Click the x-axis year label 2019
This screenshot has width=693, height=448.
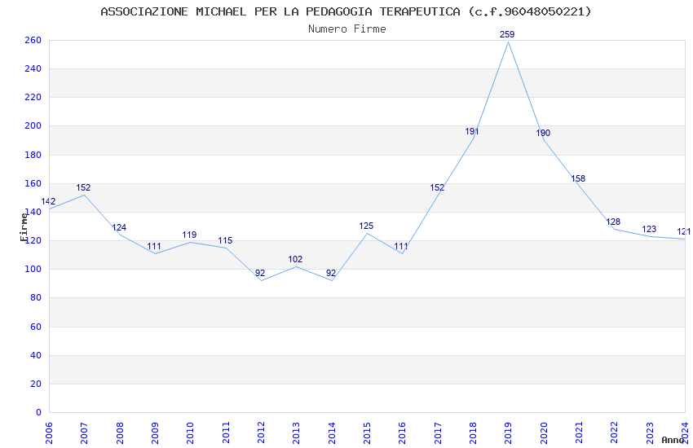click(x=508, y=433)
